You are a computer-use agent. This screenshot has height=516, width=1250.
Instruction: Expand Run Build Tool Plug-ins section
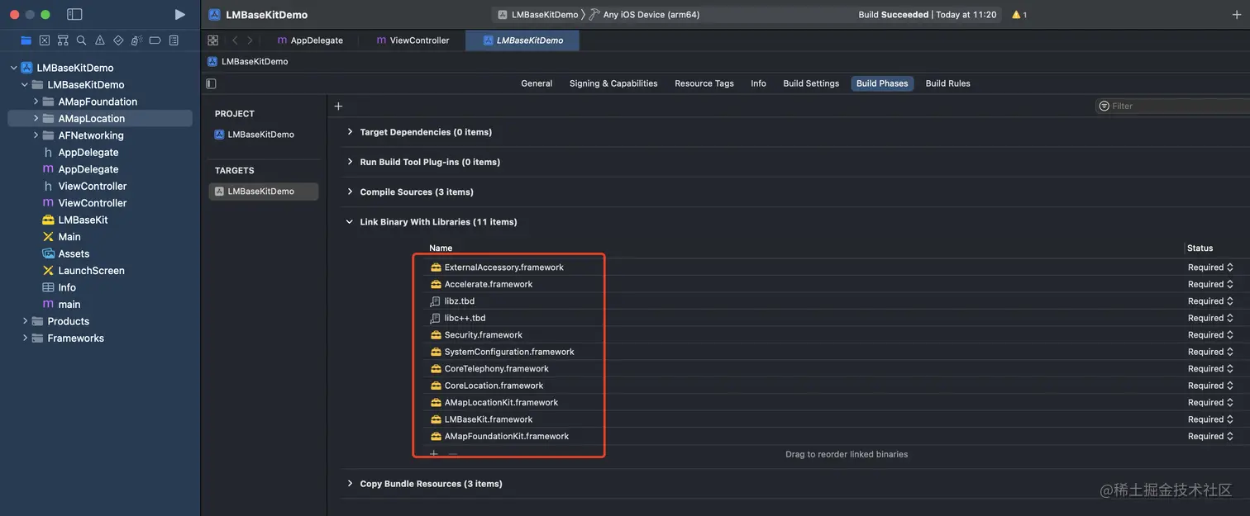tap(350, 162)
